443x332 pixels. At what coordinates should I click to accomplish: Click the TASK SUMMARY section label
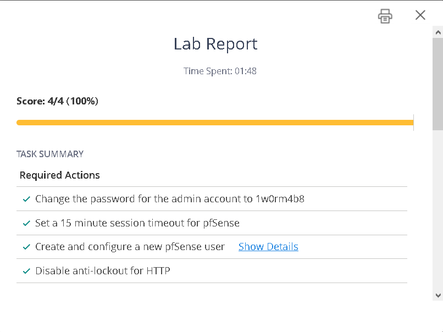tap(50, 154)
